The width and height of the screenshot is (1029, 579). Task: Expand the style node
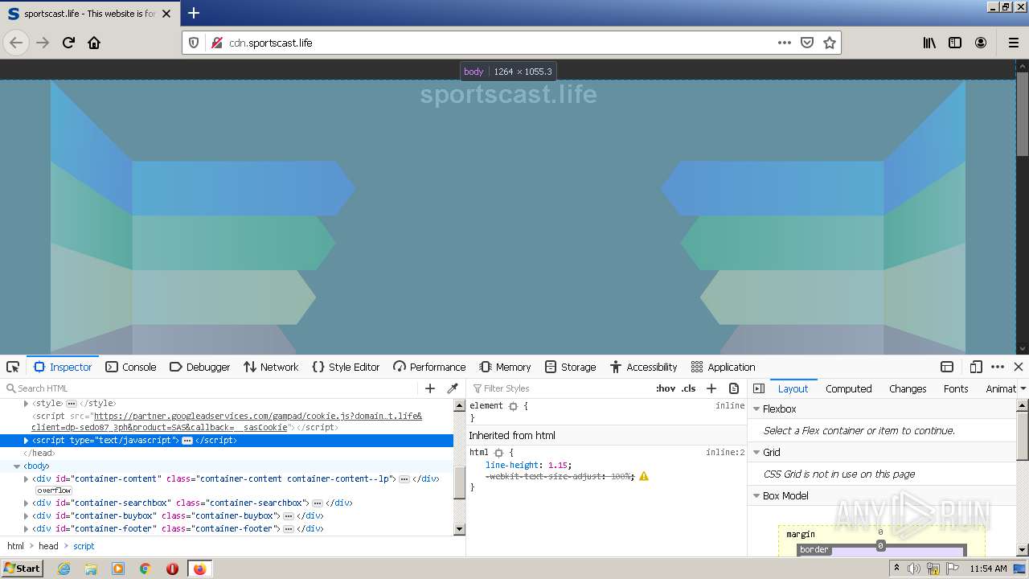(x=26, y=403)
